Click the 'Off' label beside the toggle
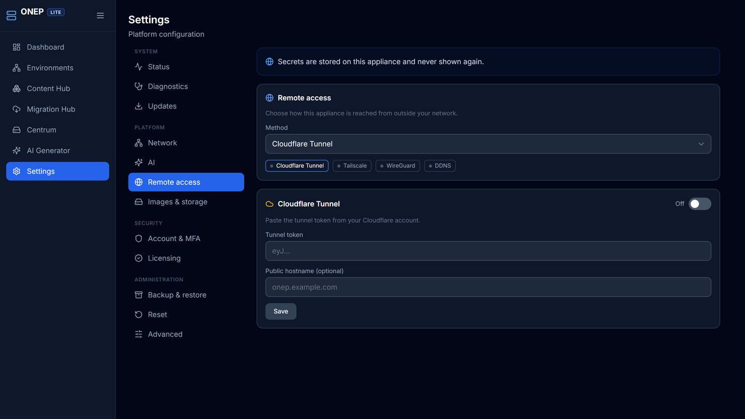Screen dimensions: 745x419 [x=680, y=204]
